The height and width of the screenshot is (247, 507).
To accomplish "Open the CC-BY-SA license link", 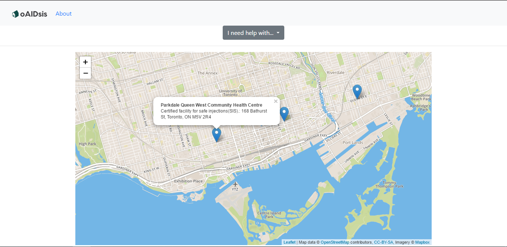I will [383, 242].
